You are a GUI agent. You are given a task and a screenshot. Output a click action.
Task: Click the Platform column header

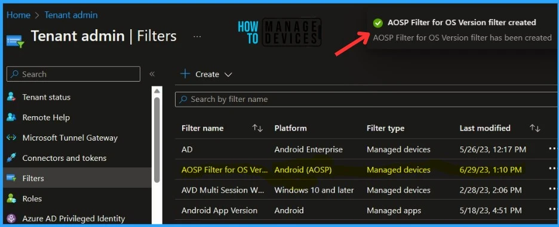(291, 129)
